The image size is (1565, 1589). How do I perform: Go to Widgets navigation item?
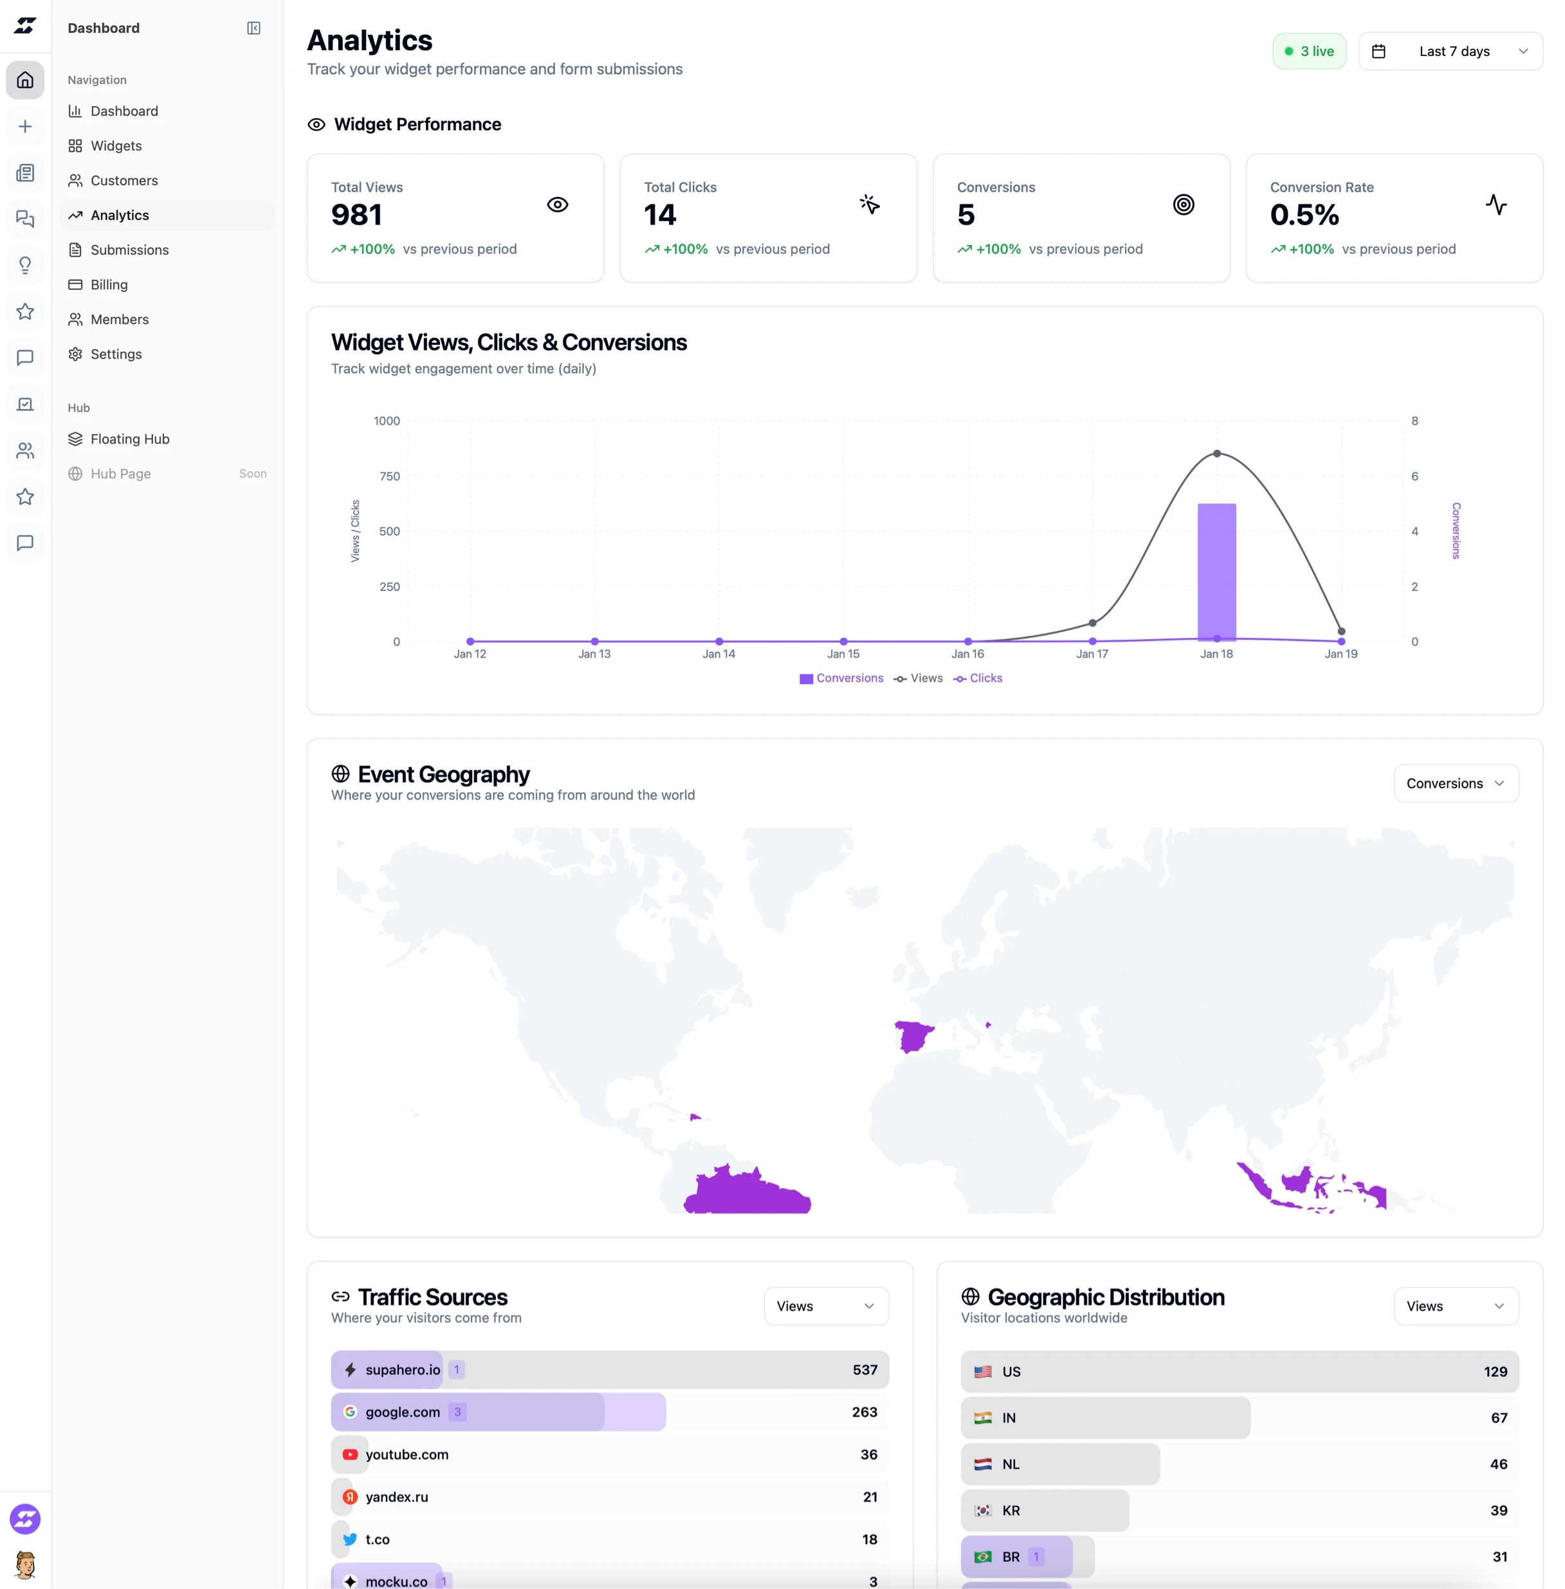click(116, 145)
